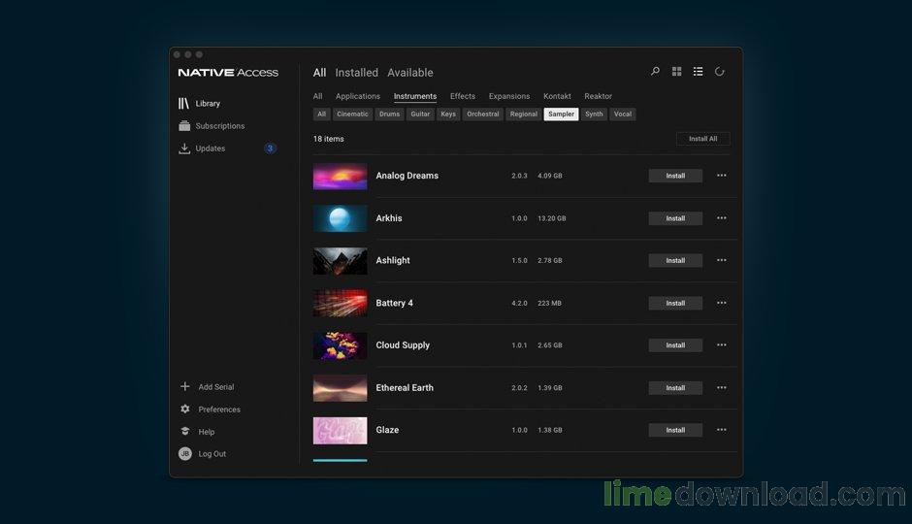
Task: Toggle the Synth tag filter
Action: click(594, 114)
